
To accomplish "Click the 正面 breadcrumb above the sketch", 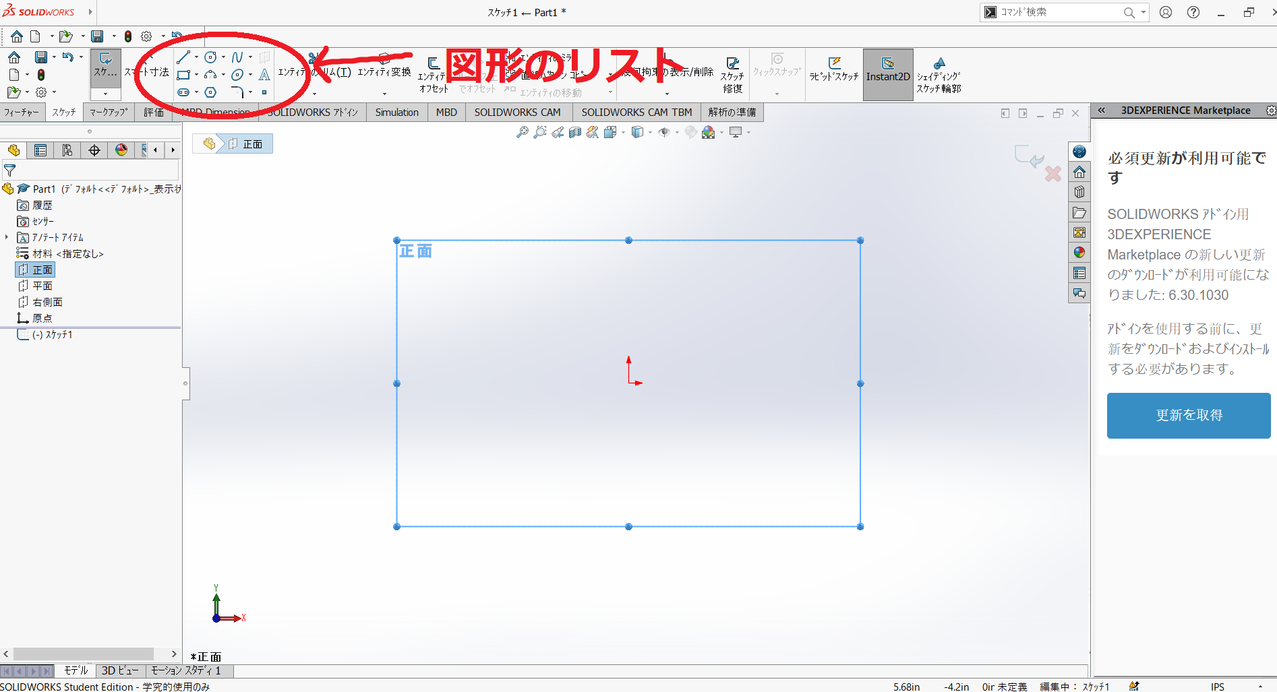I will tap(245, 144).
